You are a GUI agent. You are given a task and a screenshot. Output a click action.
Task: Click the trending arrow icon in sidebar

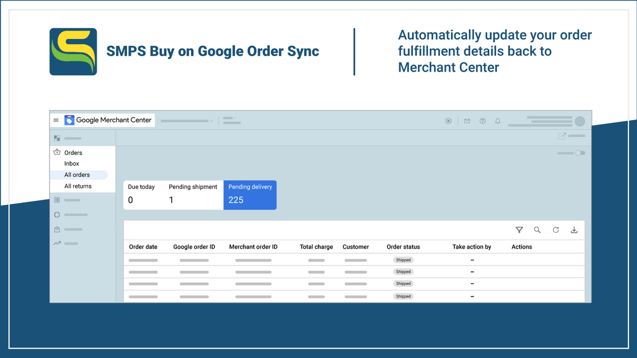pos(57,243)
